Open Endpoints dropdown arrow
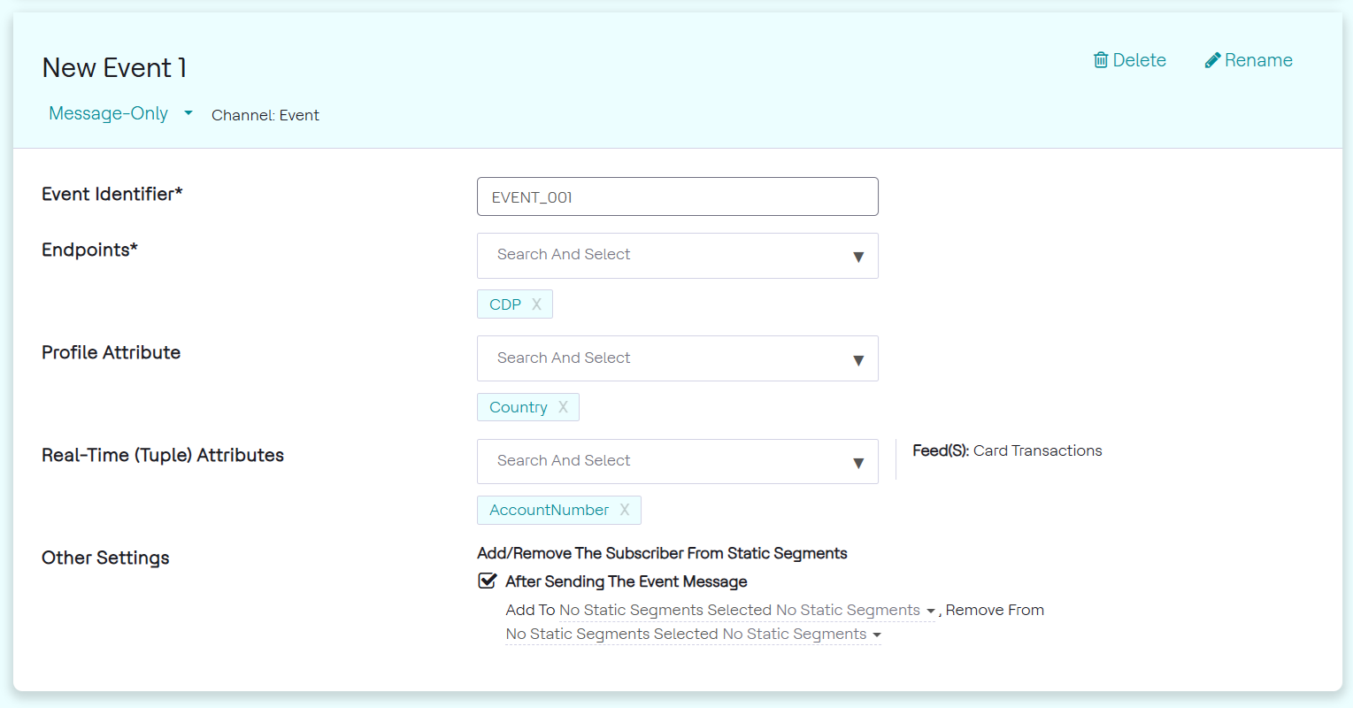Screen dimensions: 1353x708 pos(857,257)
